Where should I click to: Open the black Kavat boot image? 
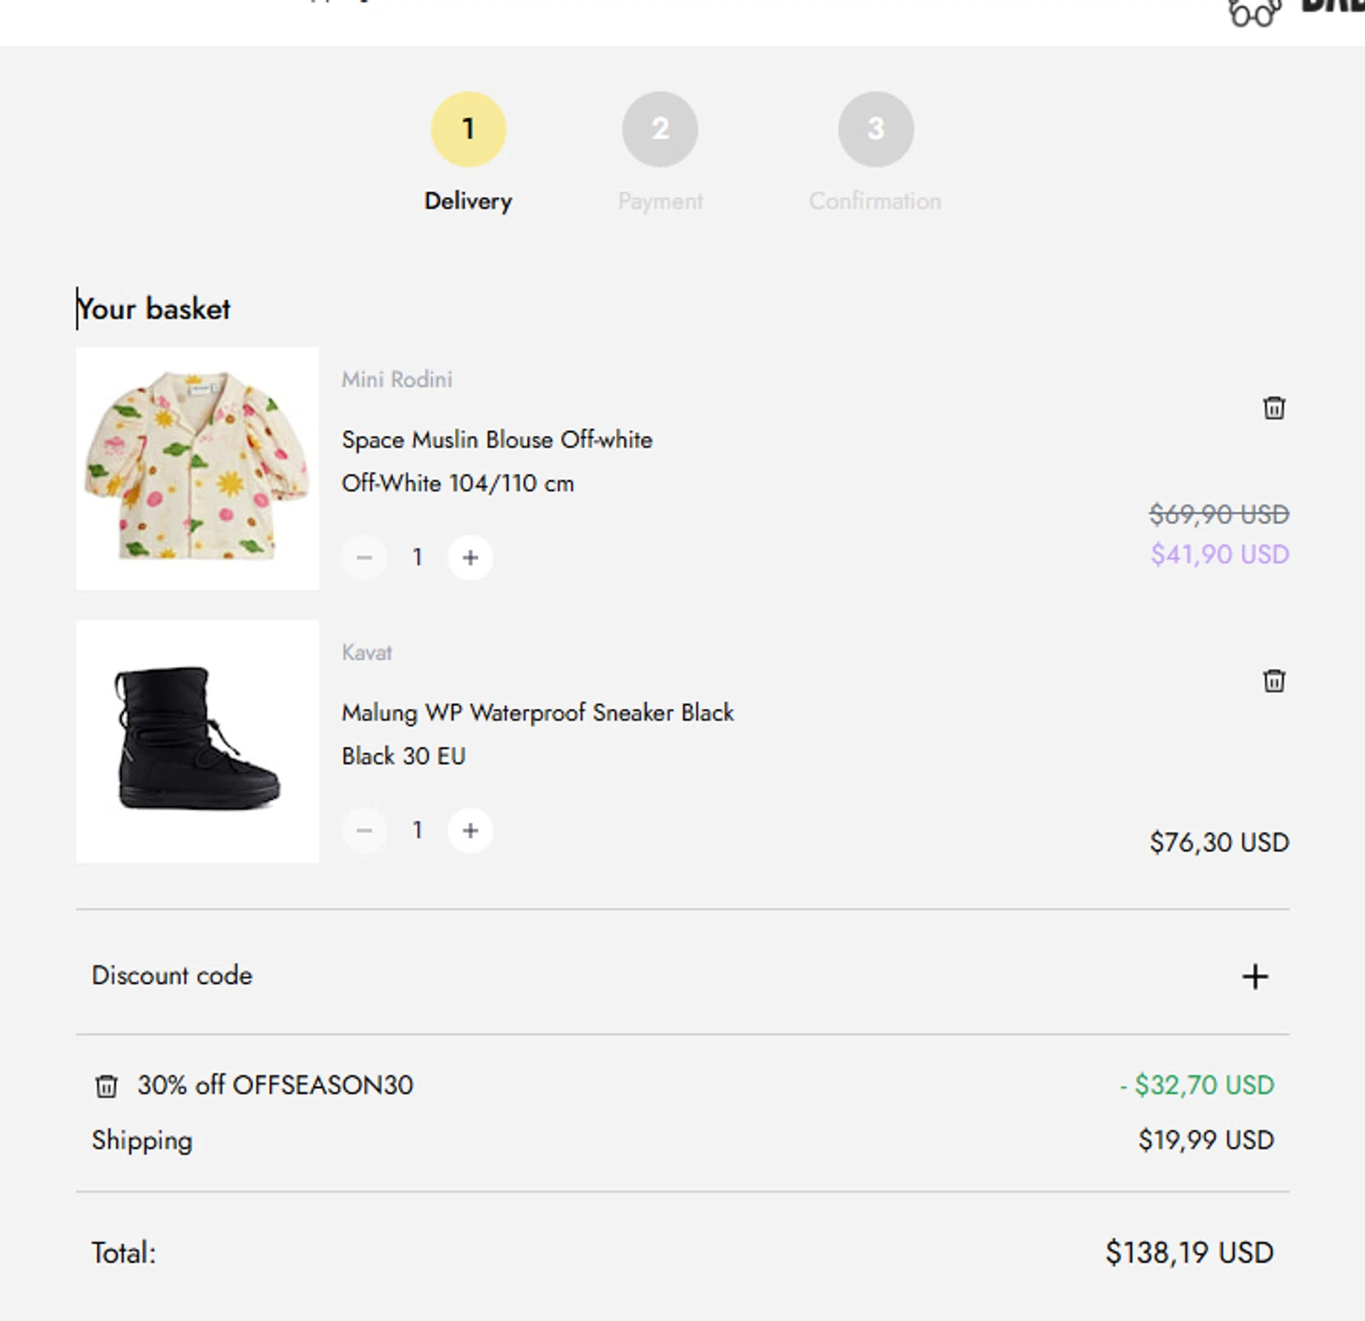pyautogui.click(x=197, y=741)
